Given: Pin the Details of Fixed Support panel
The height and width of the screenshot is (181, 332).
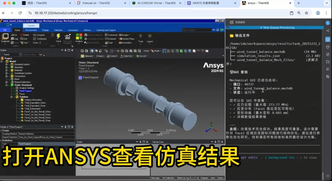Looking at the screenshot, I should click(65, 127).
